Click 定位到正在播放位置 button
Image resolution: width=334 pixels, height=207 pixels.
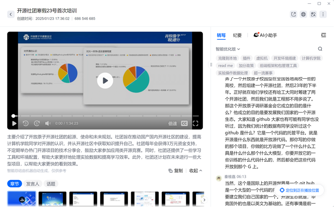[x=299, y=190]
